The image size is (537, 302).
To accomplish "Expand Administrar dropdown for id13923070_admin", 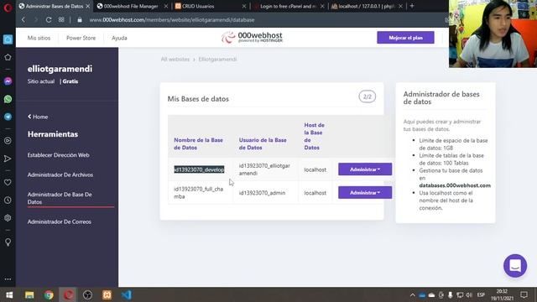I will 365,192.
